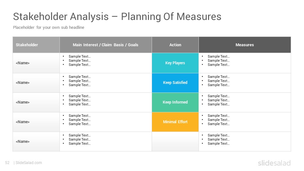Click the slide title Stakeholder Analysis
This screenshot has width=304, height=171.
(x=117, y=16)
